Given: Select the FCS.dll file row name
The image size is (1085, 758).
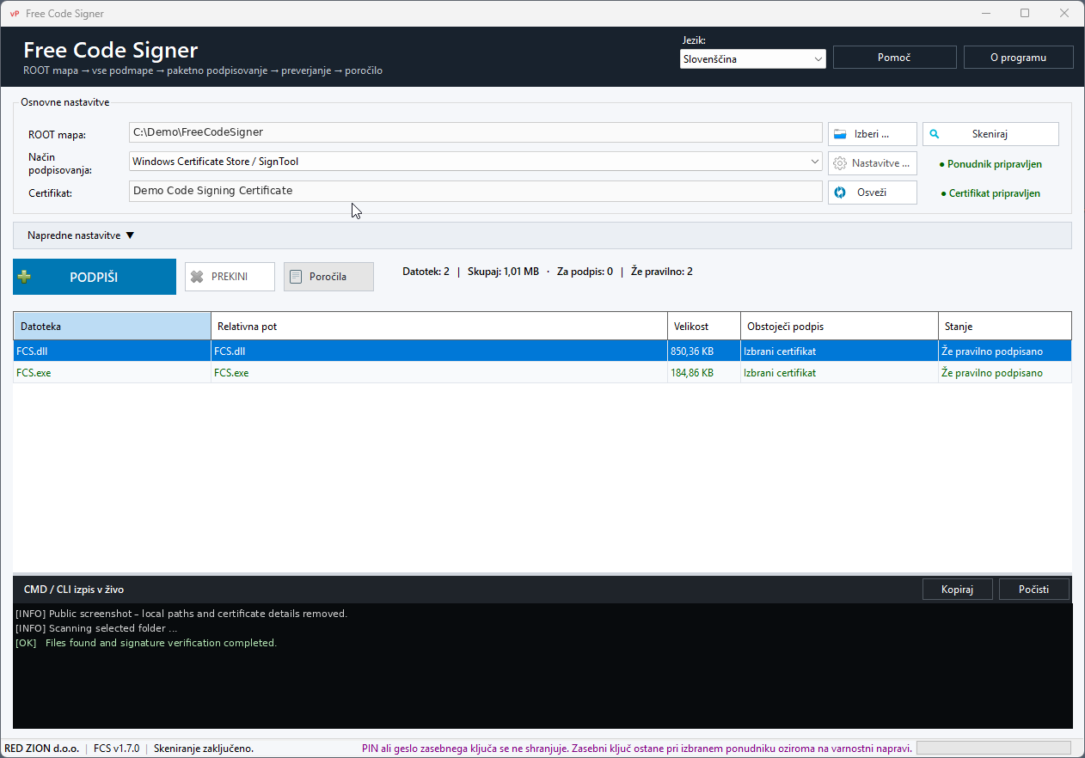Looking at the screenshot, I should (32, 351).
